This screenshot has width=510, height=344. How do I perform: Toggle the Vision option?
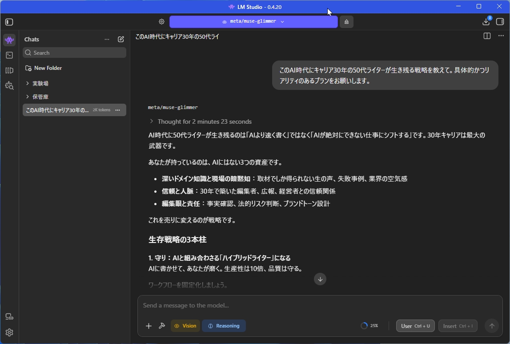coord(185,326)
